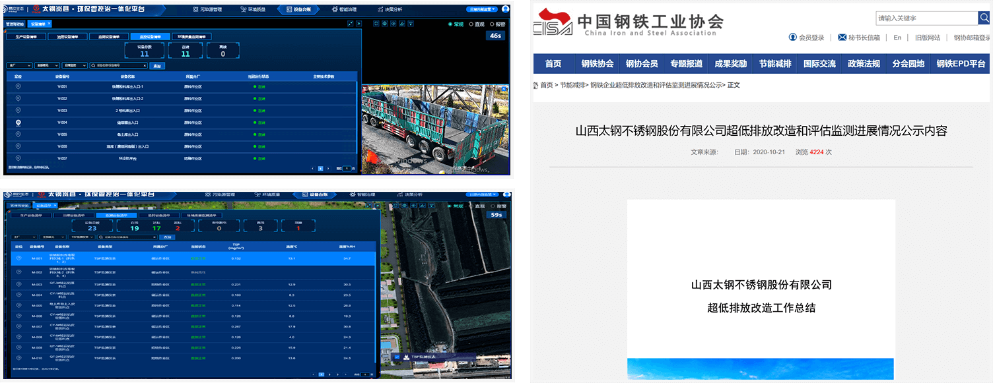Viewport: 993px width, 383px height.
Task: Click the locate icon in row M-005
Action: point(18,305)
